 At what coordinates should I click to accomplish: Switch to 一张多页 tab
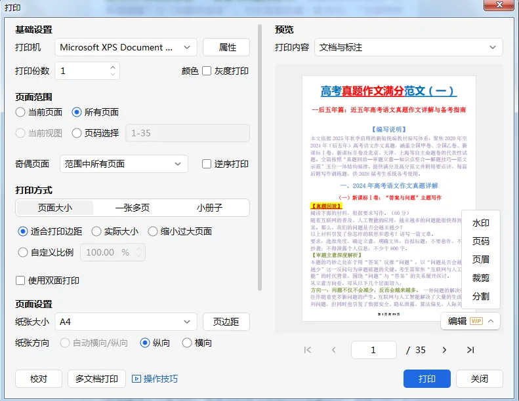tap(133, 208)
